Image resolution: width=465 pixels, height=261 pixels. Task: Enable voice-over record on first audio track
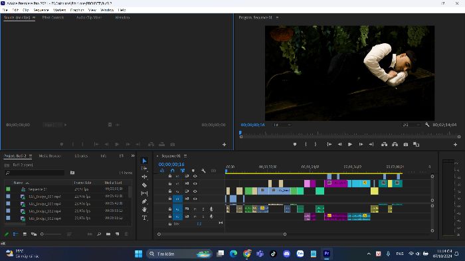pos(211,209)
